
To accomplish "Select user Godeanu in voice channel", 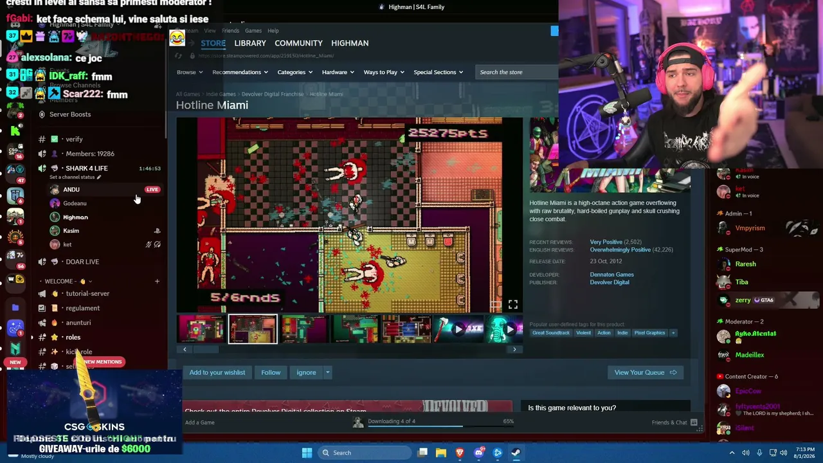I will click(75, 203).
